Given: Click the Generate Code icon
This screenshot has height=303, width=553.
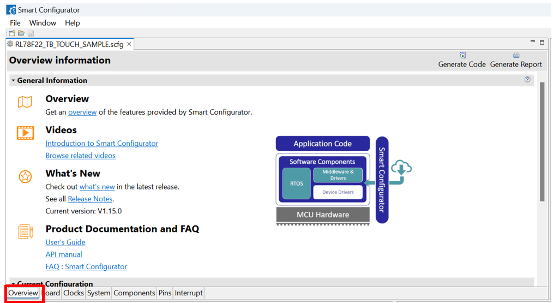Looking at the screenshot, I should 462,55.
